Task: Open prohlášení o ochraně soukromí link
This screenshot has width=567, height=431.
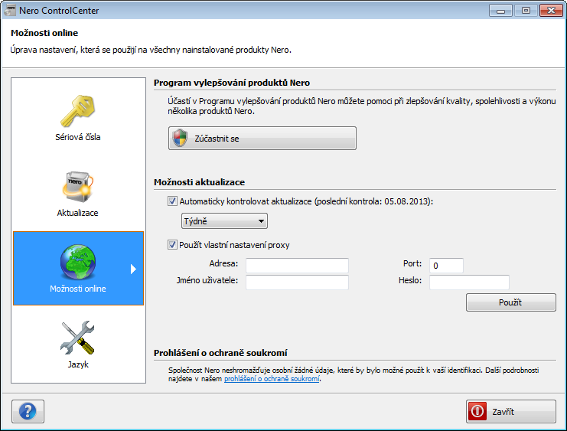Action: [272, 379]
